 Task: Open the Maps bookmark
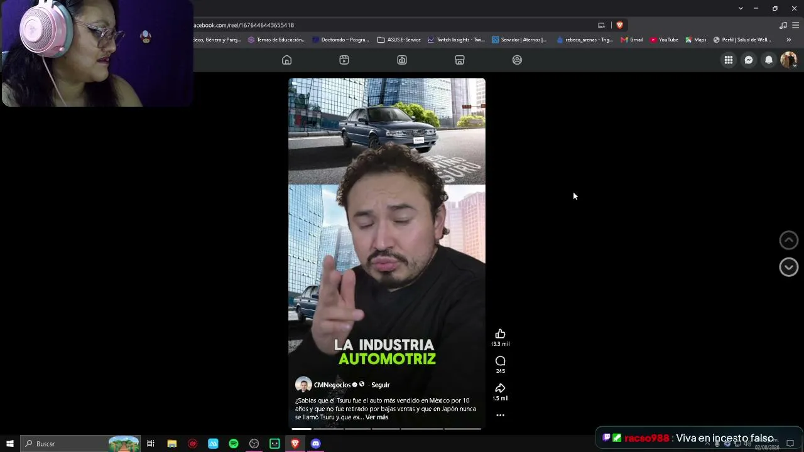[696, 40]
